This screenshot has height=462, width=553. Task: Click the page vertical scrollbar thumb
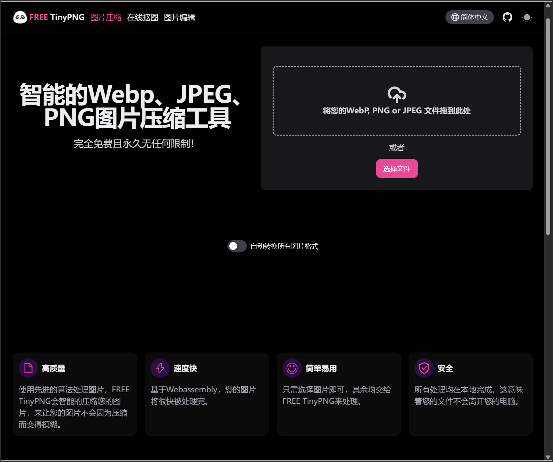pyautogui.click(x=548, y=127)
